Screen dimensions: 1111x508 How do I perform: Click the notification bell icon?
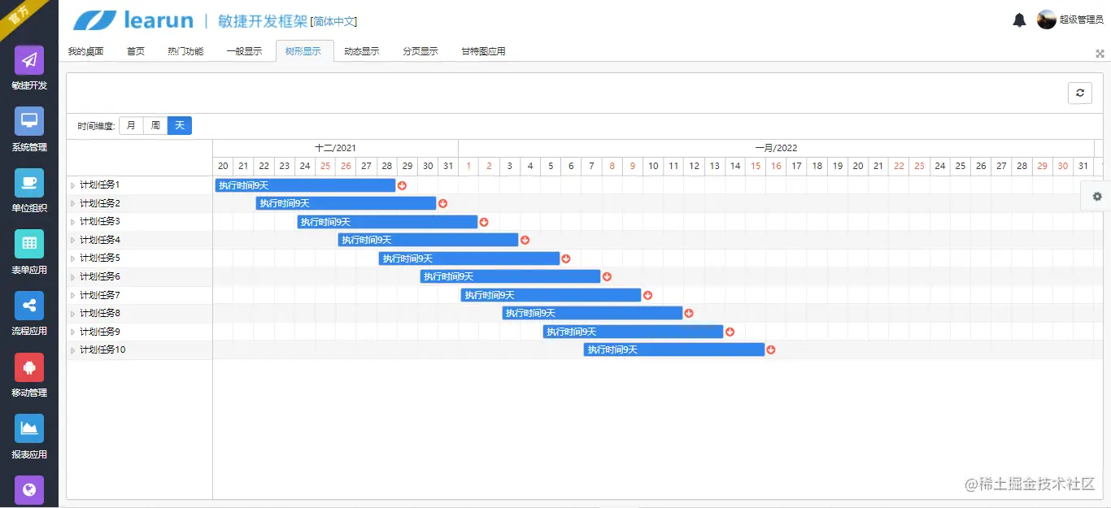click(x=1019, y=20)
